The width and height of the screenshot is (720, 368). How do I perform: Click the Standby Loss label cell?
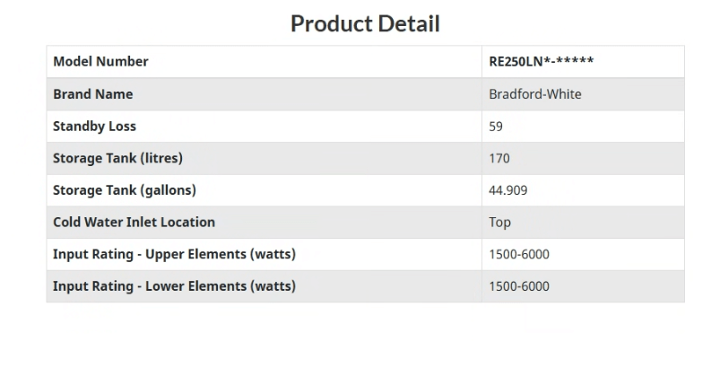pos(94,127)
